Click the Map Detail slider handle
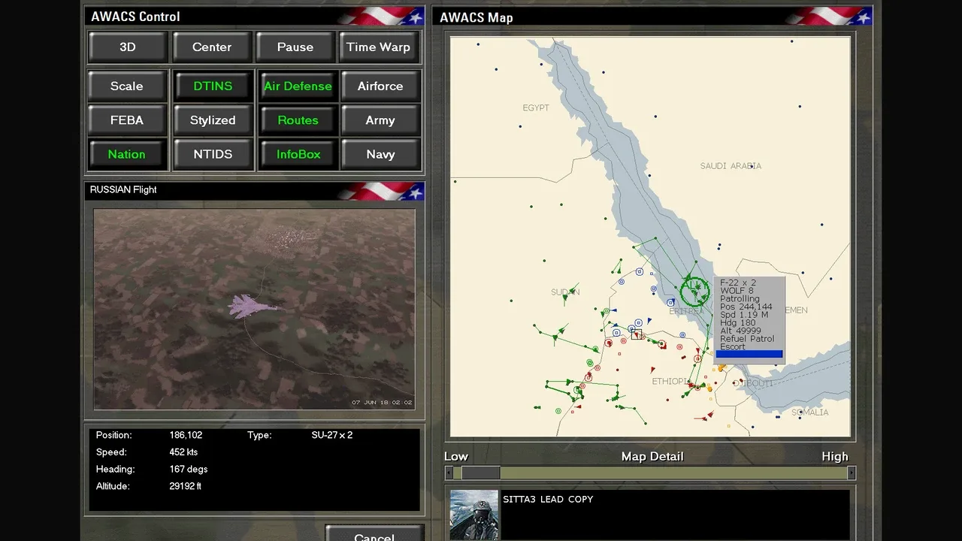This screenshot has height=541, width=962. coord(481,473)
